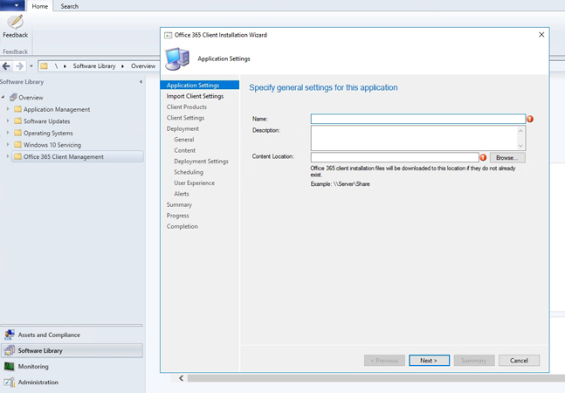Expand the Windows 10 Servicing node
565x393 pixels.
[8, 145]
